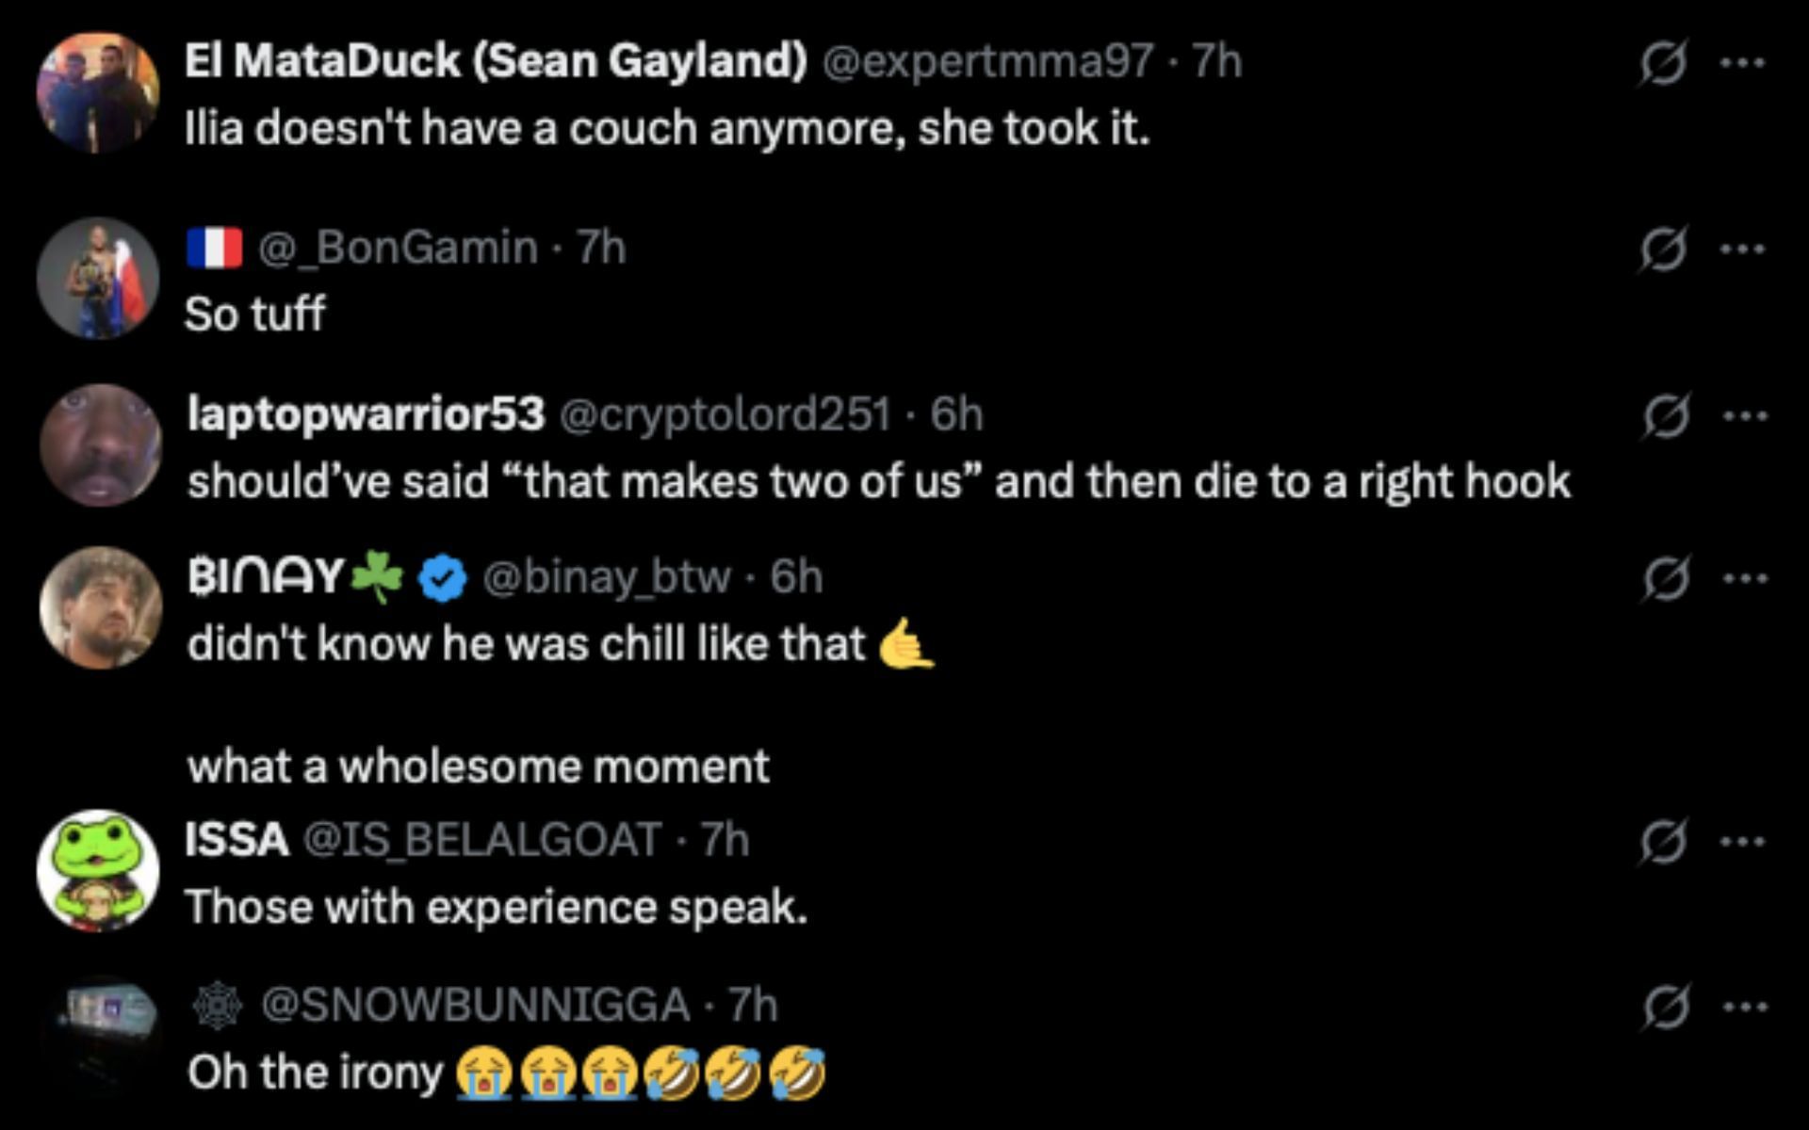Click the Grok icon on BINAY's reply
The image size is (1809, 1130).
click(1665, 577)
